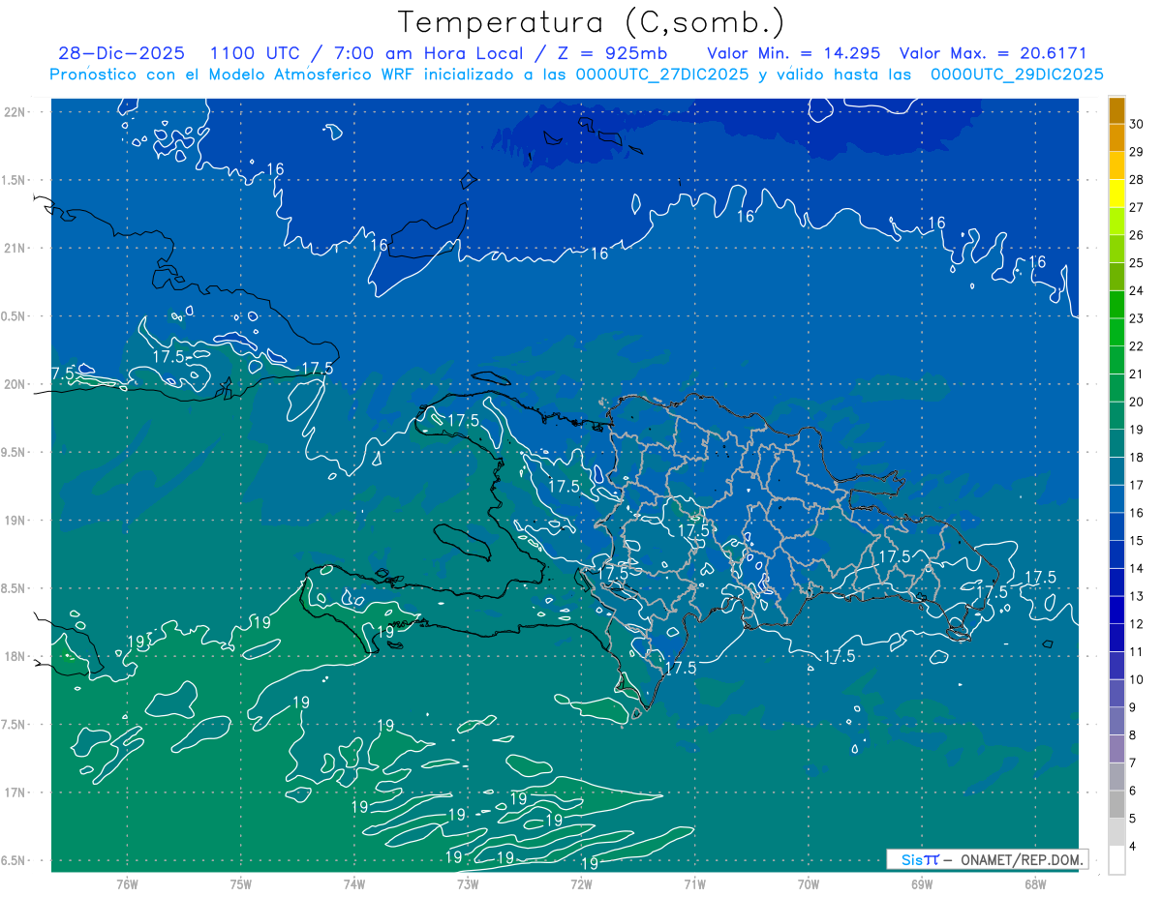The image size is (1162, 897).
Task: Click the "9" color scale label
Action: click(x=1133, y=707)
